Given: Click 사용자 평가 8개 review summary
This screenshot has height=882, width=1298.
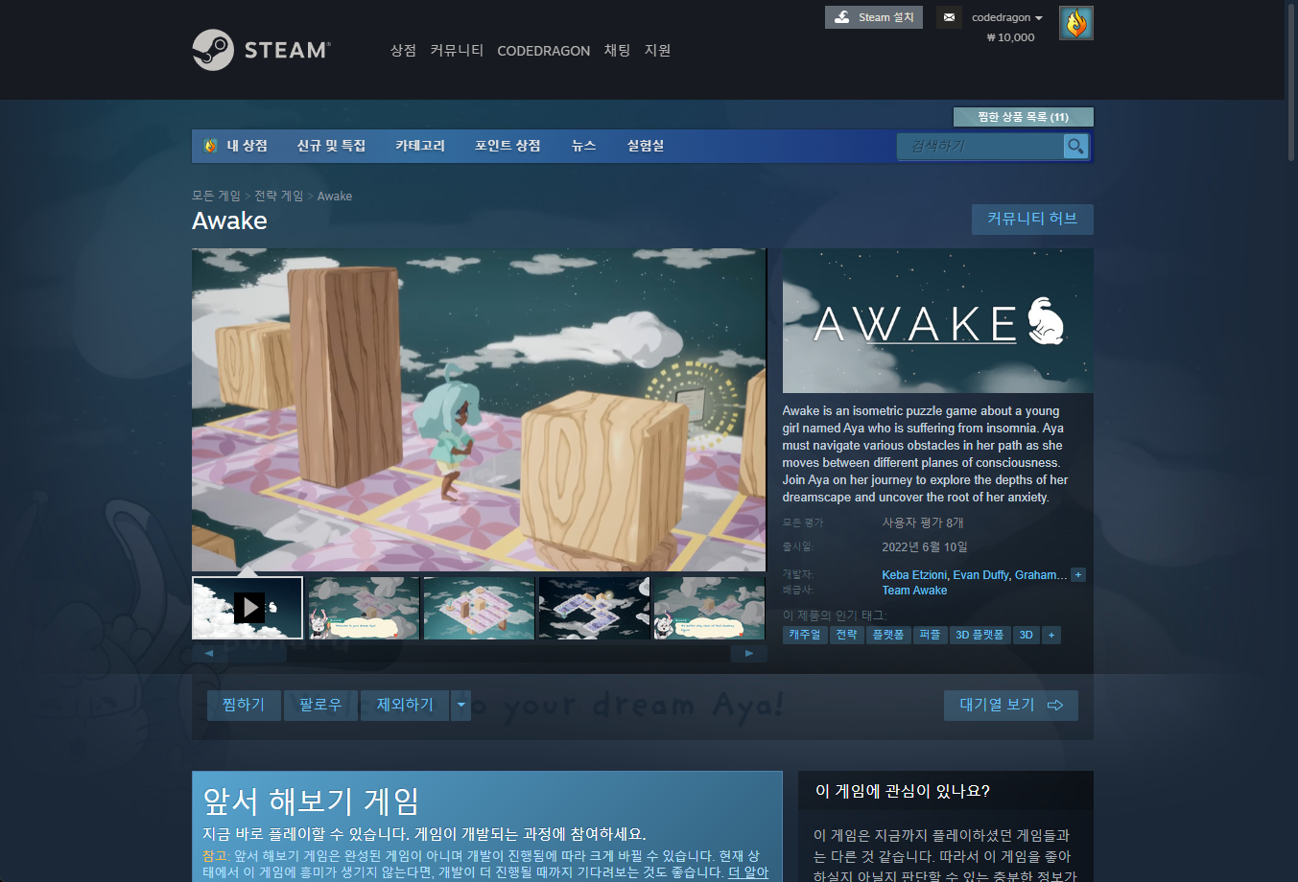Looking at the screenshot, I should pos(923,522).
